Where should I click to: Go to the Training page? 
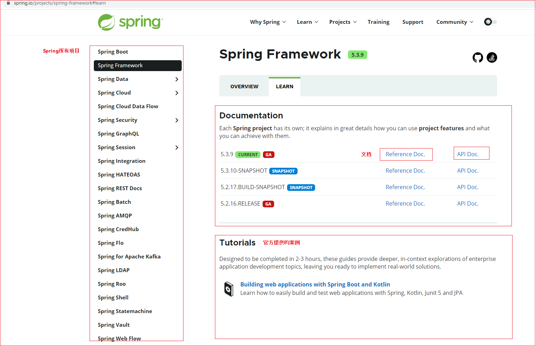pos(378,22)
